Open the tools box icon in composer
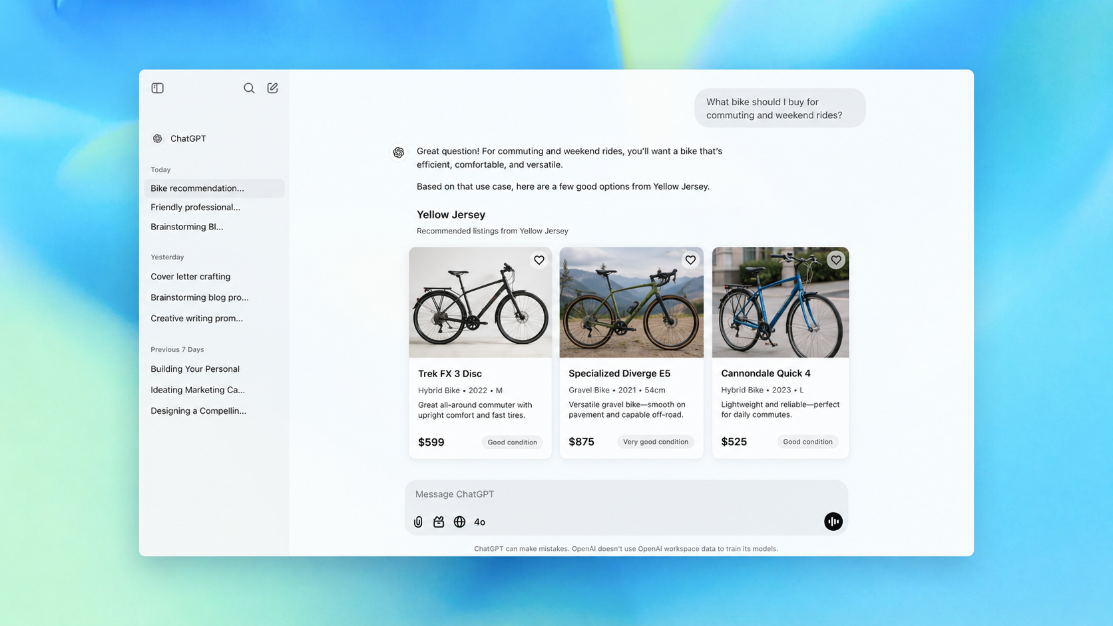1113x626 pixels. (x=439, y=522)
